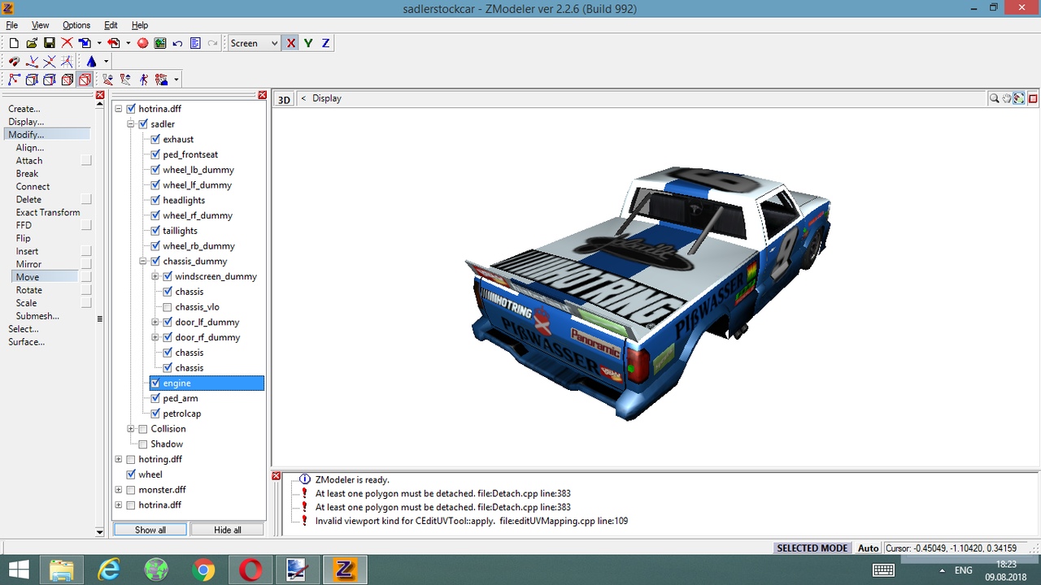Toggle the Shadow node checkbox
Image resolution: width=1041 pixels, height=585 pixels.
click(x=143, y=444)
